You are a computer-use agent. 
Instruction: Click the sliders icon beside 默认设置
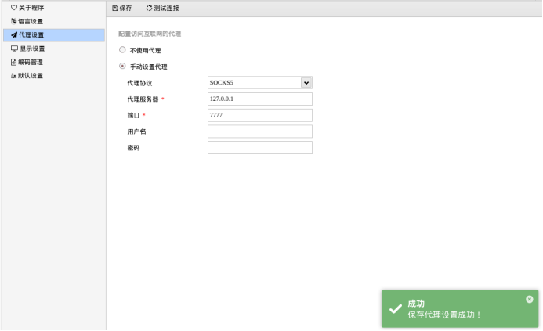pos(13,76)
